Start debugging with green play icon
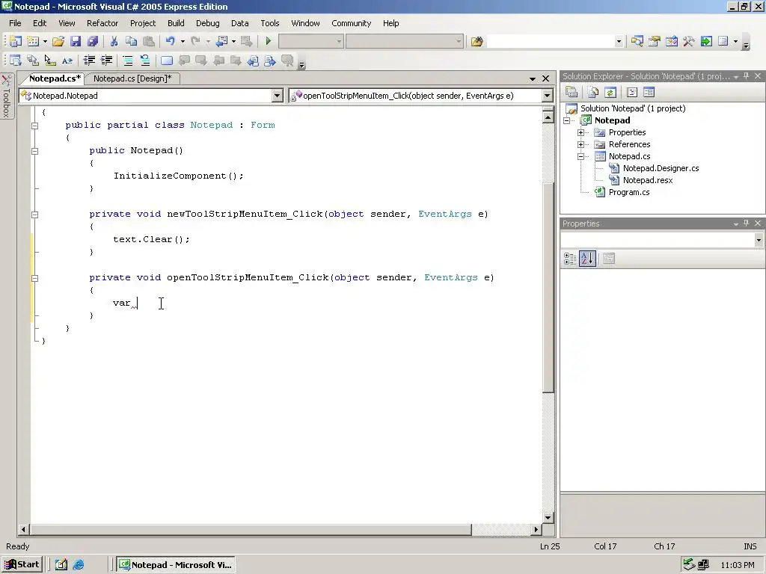The width and height of the screenshot is (766, 574). (269, 42)
